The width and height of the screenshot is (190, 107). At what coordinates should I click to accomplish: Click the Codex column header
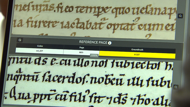pyautogui.click(x=40, y=46)
